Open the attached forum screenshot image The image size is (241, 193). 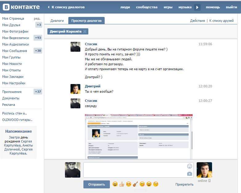click(139, 136)
